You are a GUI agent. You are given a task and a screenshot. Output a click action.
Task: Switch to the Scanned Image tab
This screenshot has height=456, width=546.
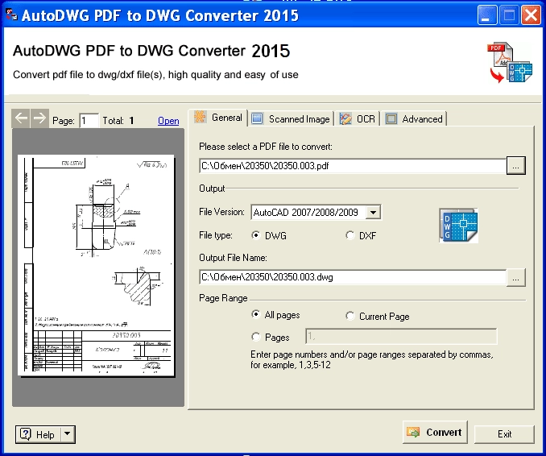click(291, 119)
